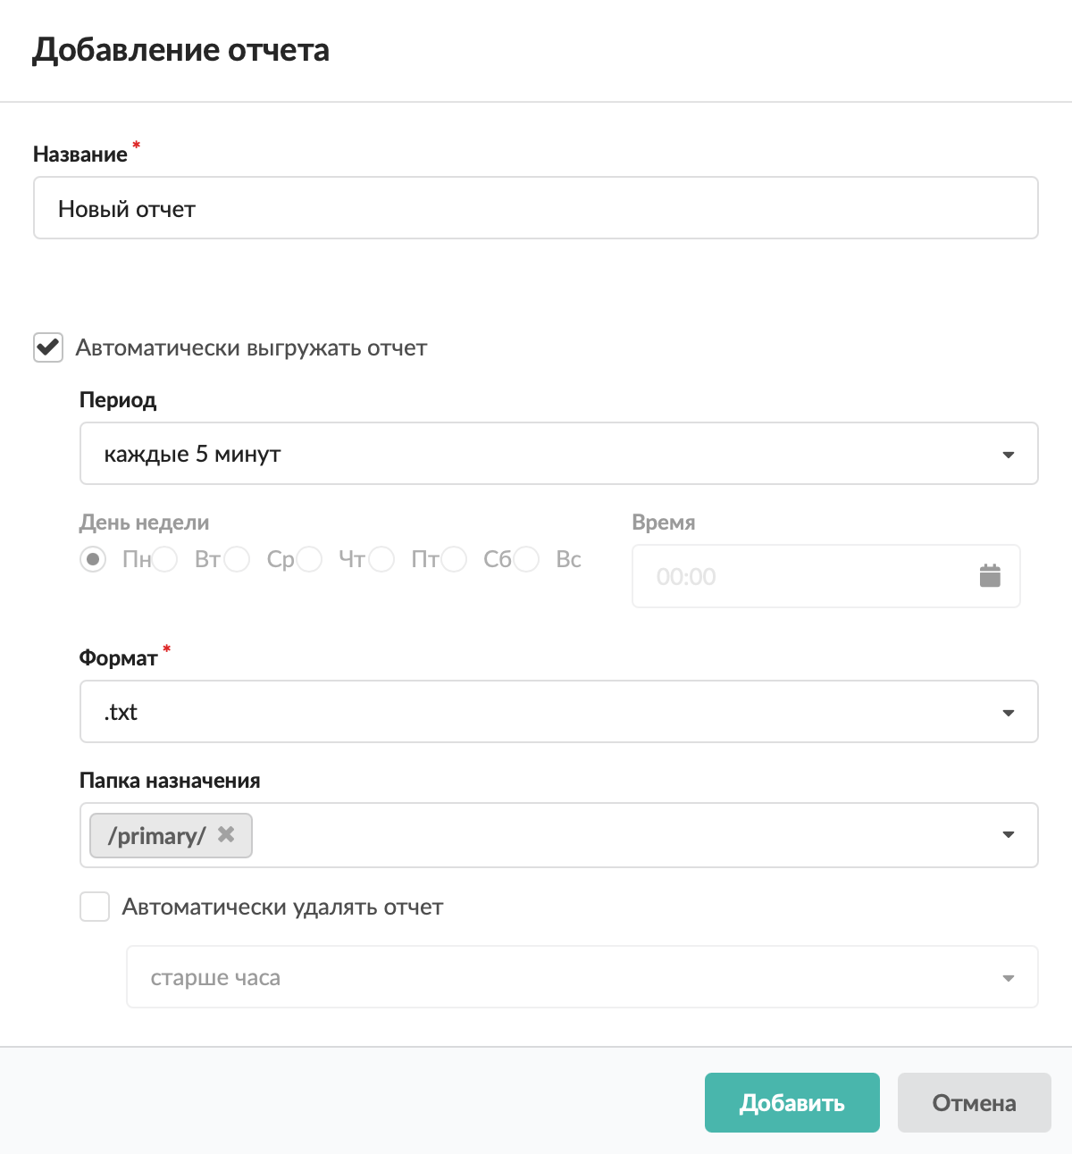
Task: Expand the Папка назначения dropdown arrow
Action: (x=1009, y=835)
